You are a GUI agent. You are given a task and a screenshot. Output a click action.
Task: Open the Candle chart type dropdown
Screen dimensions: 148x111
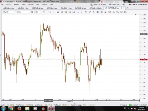point(36,12)
